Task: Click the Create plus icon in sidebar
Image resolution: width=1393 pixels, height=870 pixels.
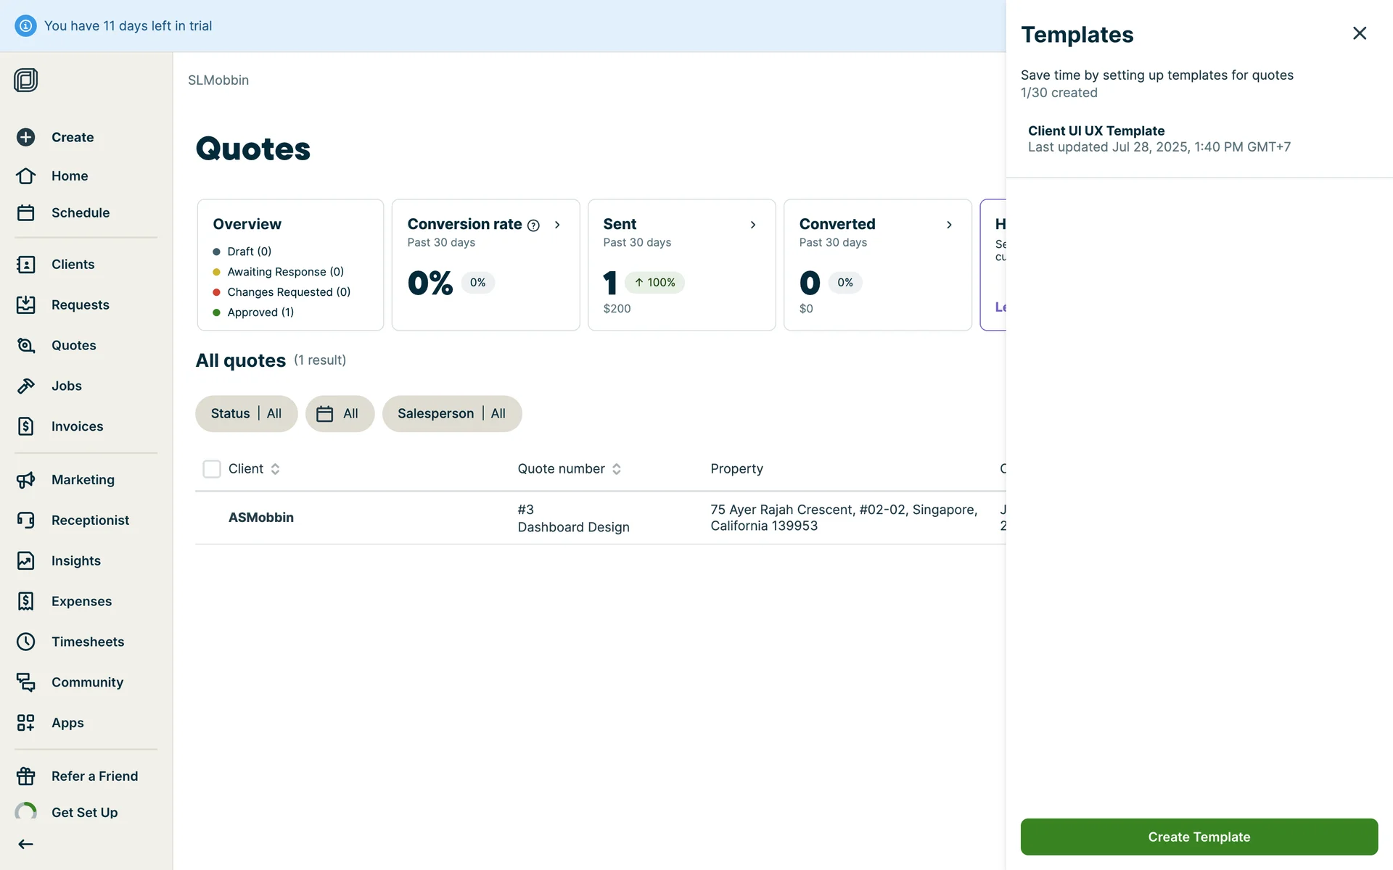Action: tap(26, 137)
